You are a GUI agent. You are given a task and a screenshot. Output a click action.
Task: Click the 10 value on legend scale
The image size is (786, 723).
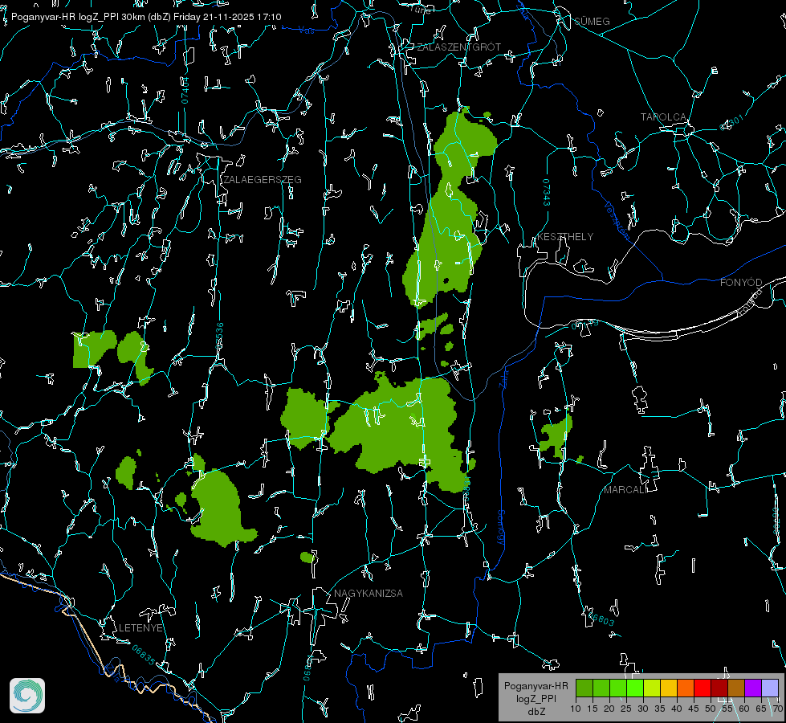tap(576, 709)
